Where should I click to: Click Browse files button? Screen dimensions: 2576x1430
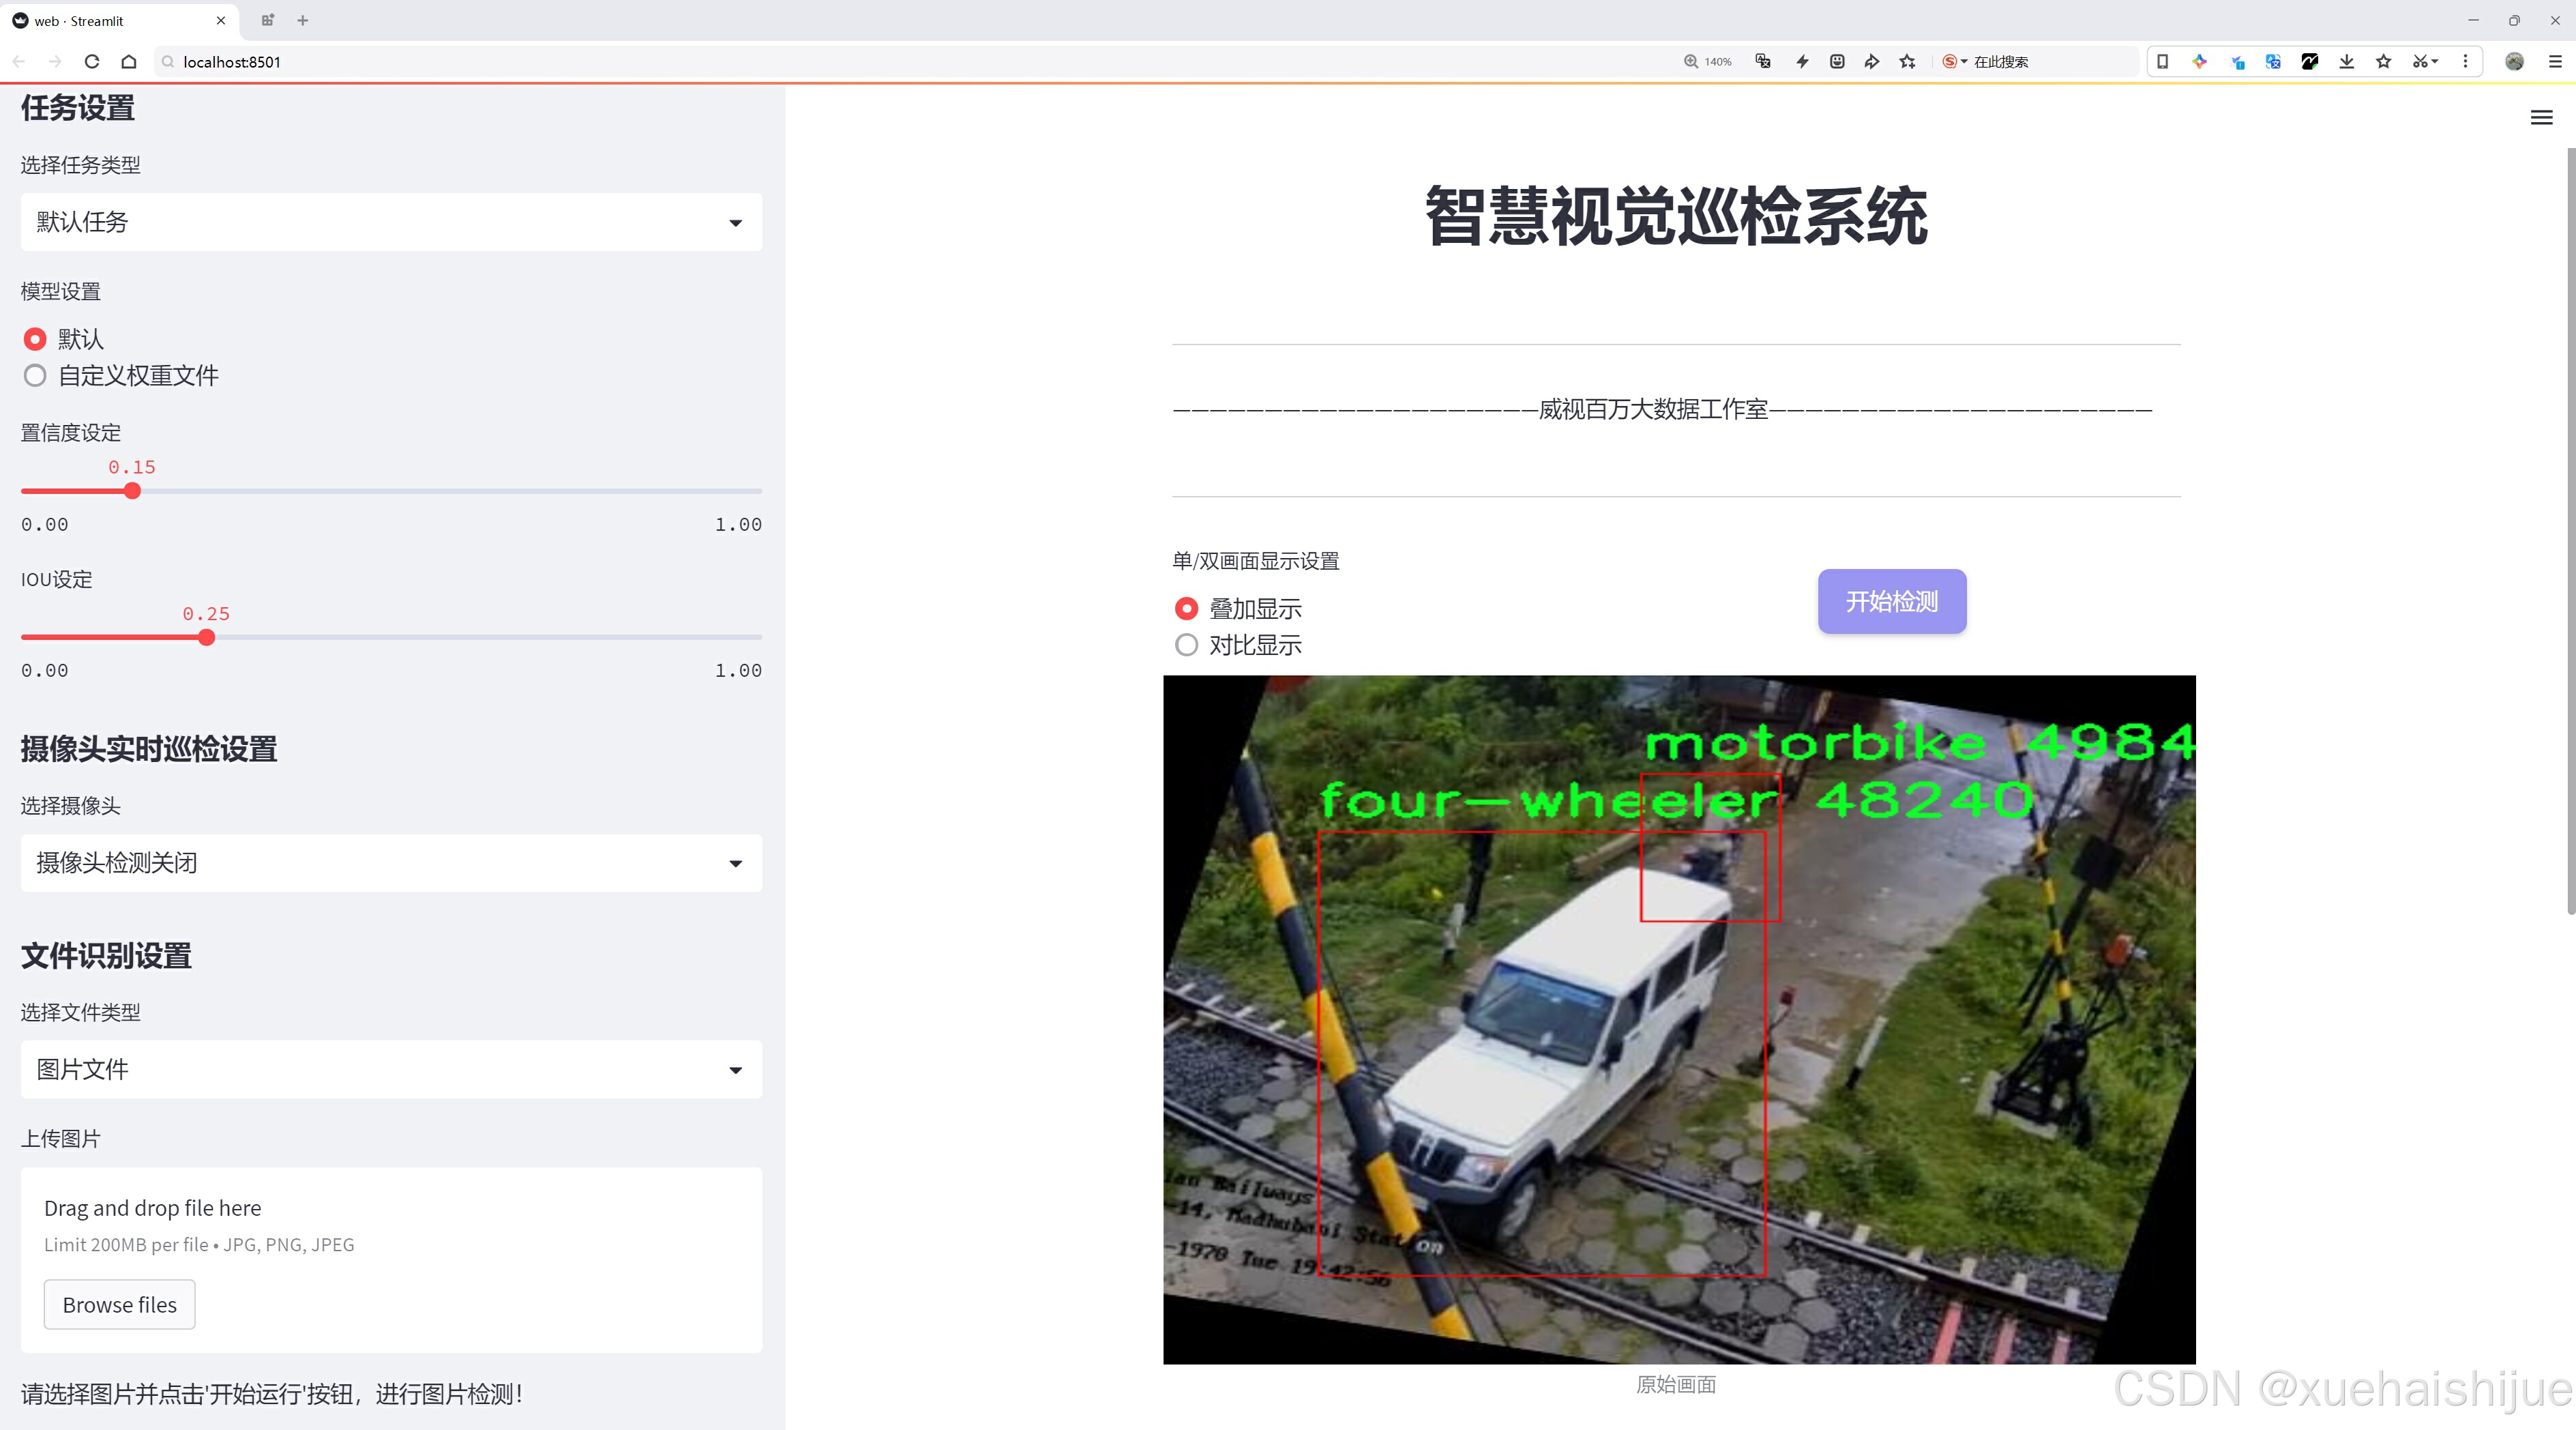point(119,1305)
